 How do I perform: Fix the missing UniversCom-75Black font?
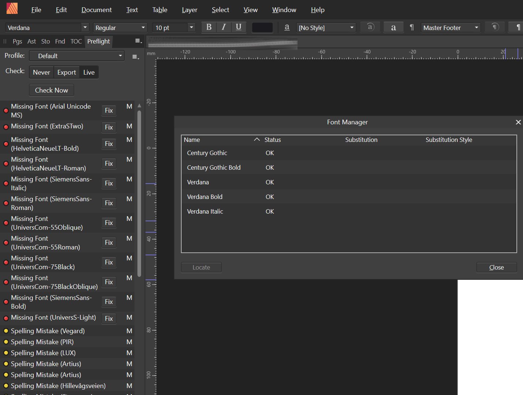[109, 262]
